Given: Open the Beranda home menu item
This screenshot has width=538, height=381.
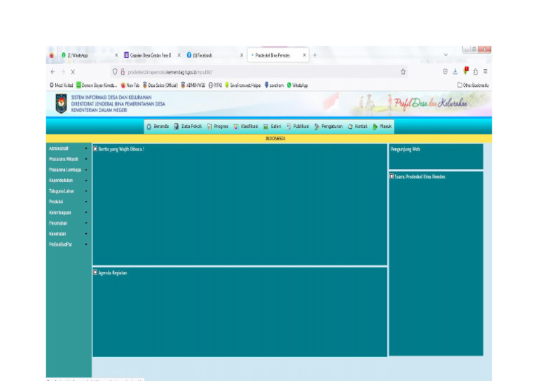Looking at the screenshot, I should [x=158, y=127].
